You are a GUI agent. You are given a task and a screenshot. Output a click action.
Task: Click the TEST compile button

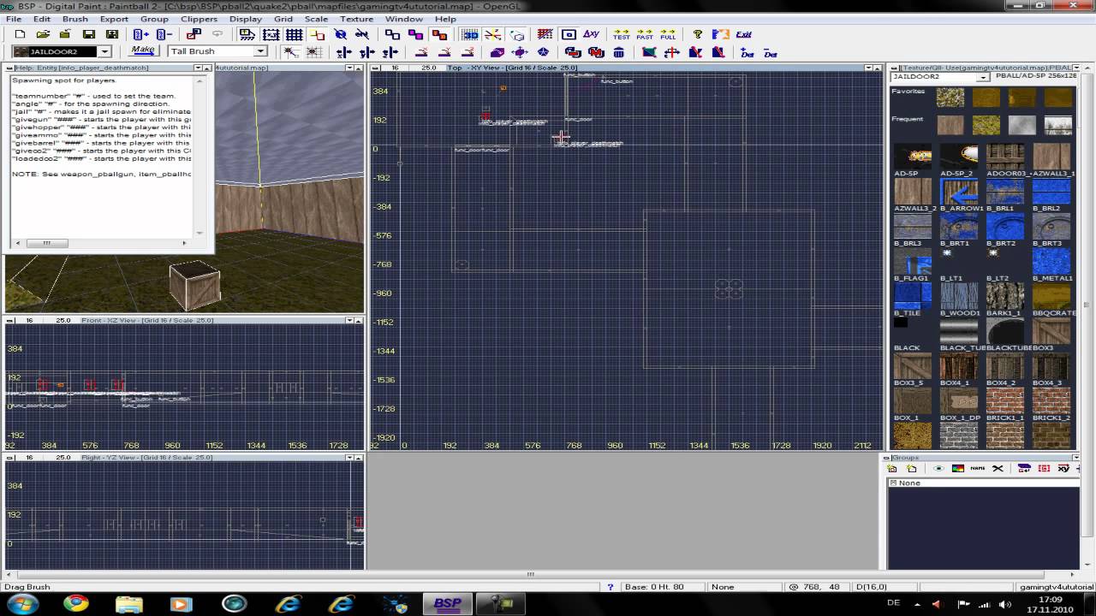pyautogui.click(x=622, y=34)
